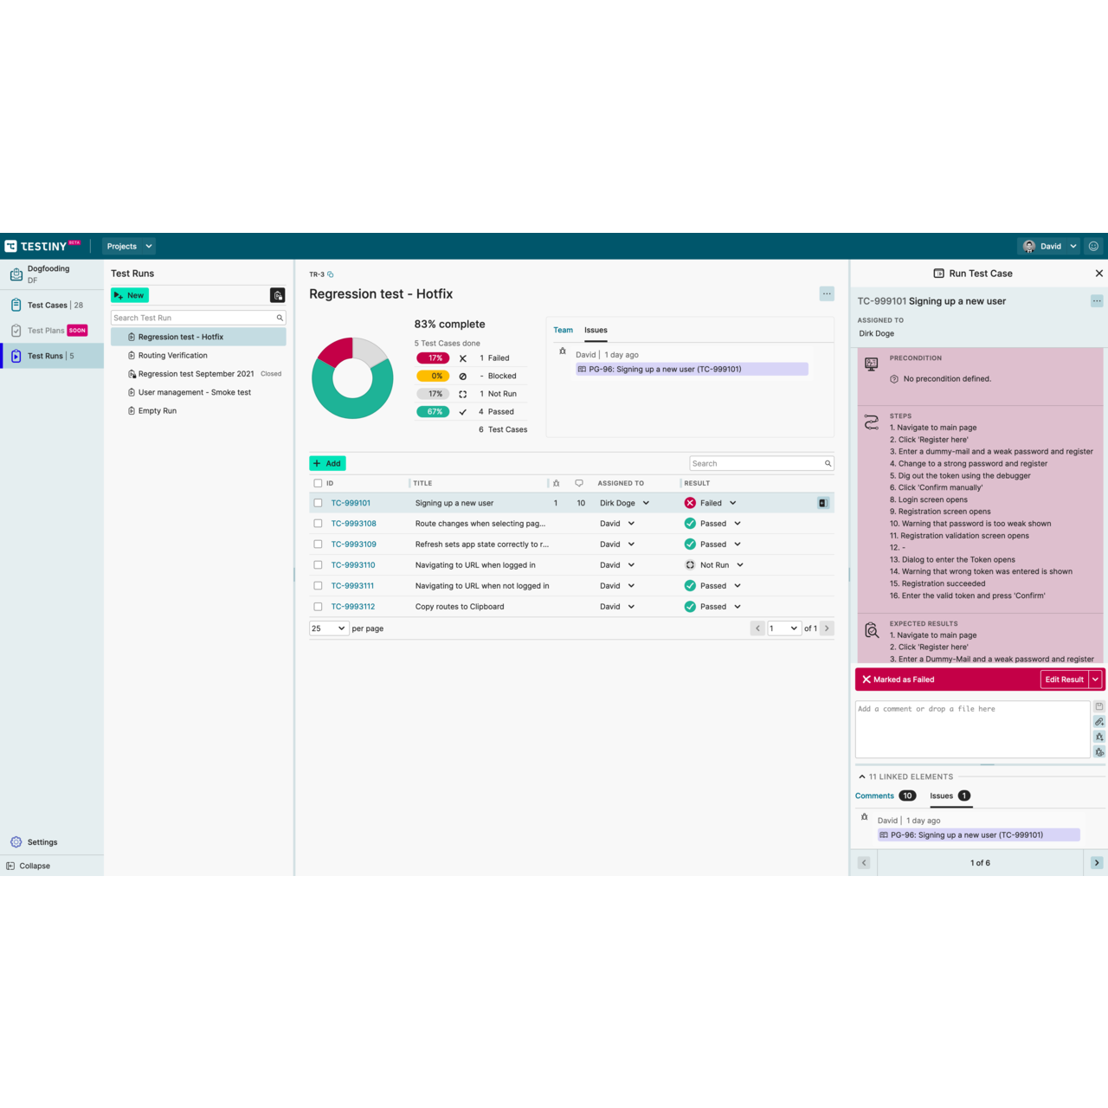Expand result dropdown for Not Run row

740,565
